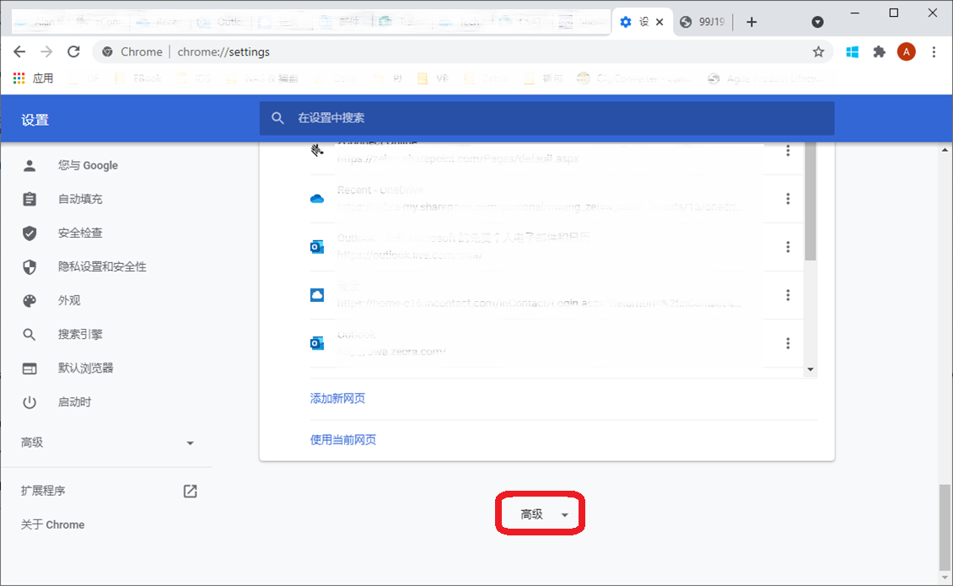This screenshot has height=586, width=953.
Task: Open more actions for the outlook.live.com row
Action: pyautogui.click(x=788, y=247)
